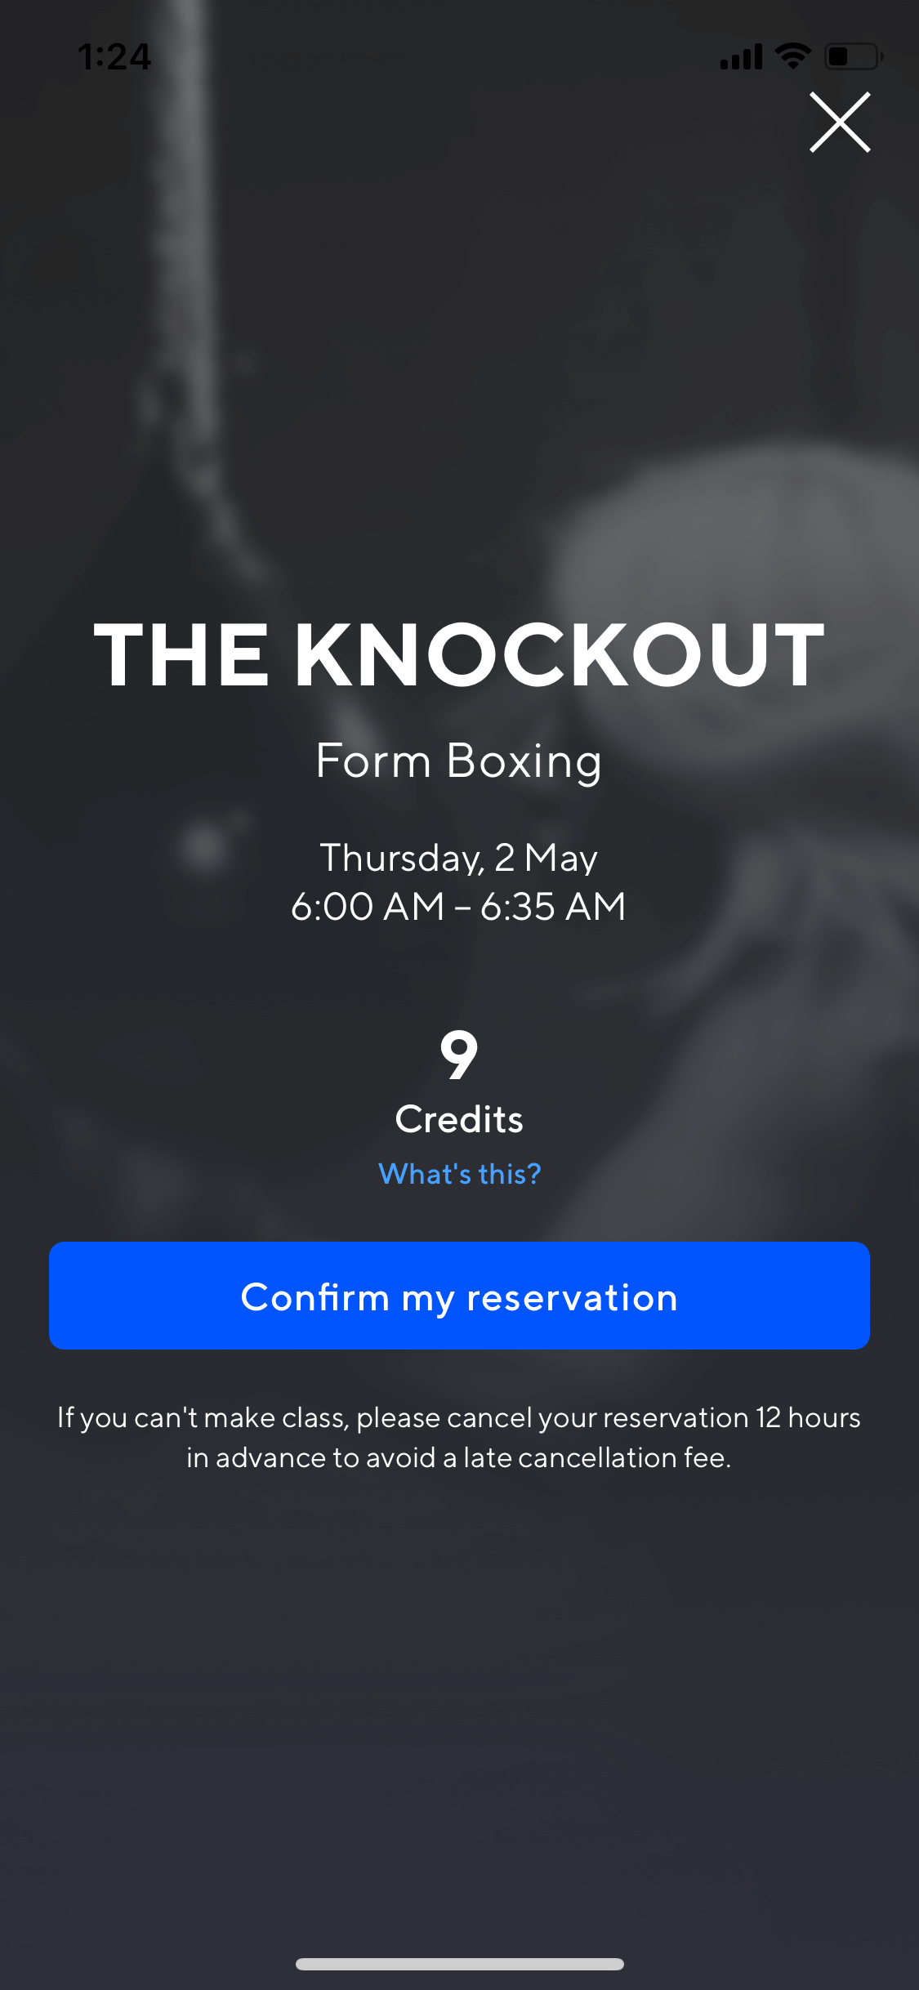
Task: Tap the Form Boxing studio name
Action: (459, 762)
